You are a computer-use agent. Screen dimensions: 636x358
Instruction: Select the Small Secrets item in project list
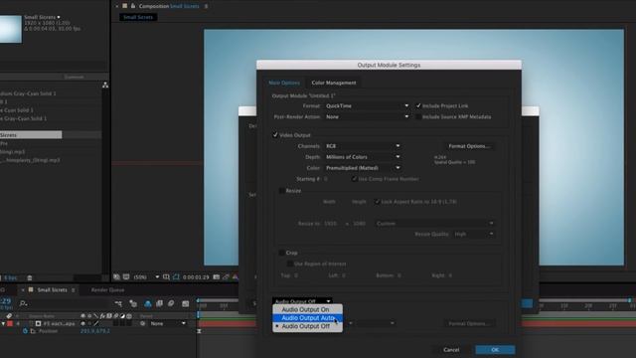tap(31, 135)
